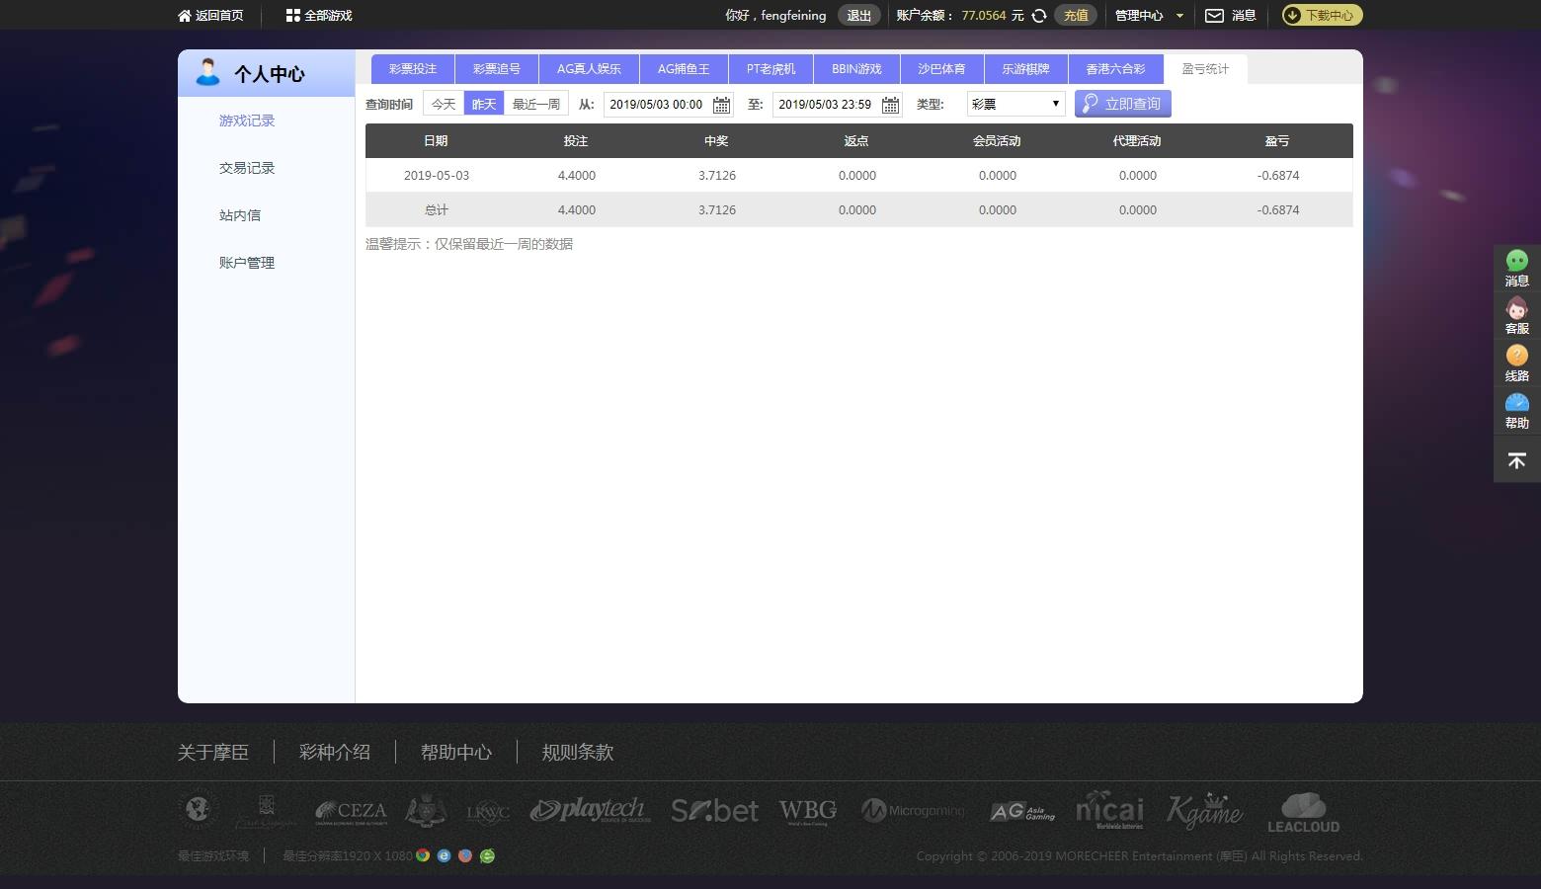Viewport: 1541px width, 889px height.
Task: Expand the 类型 dropdown showing 彩票
Action: (x=1015, y=104)
